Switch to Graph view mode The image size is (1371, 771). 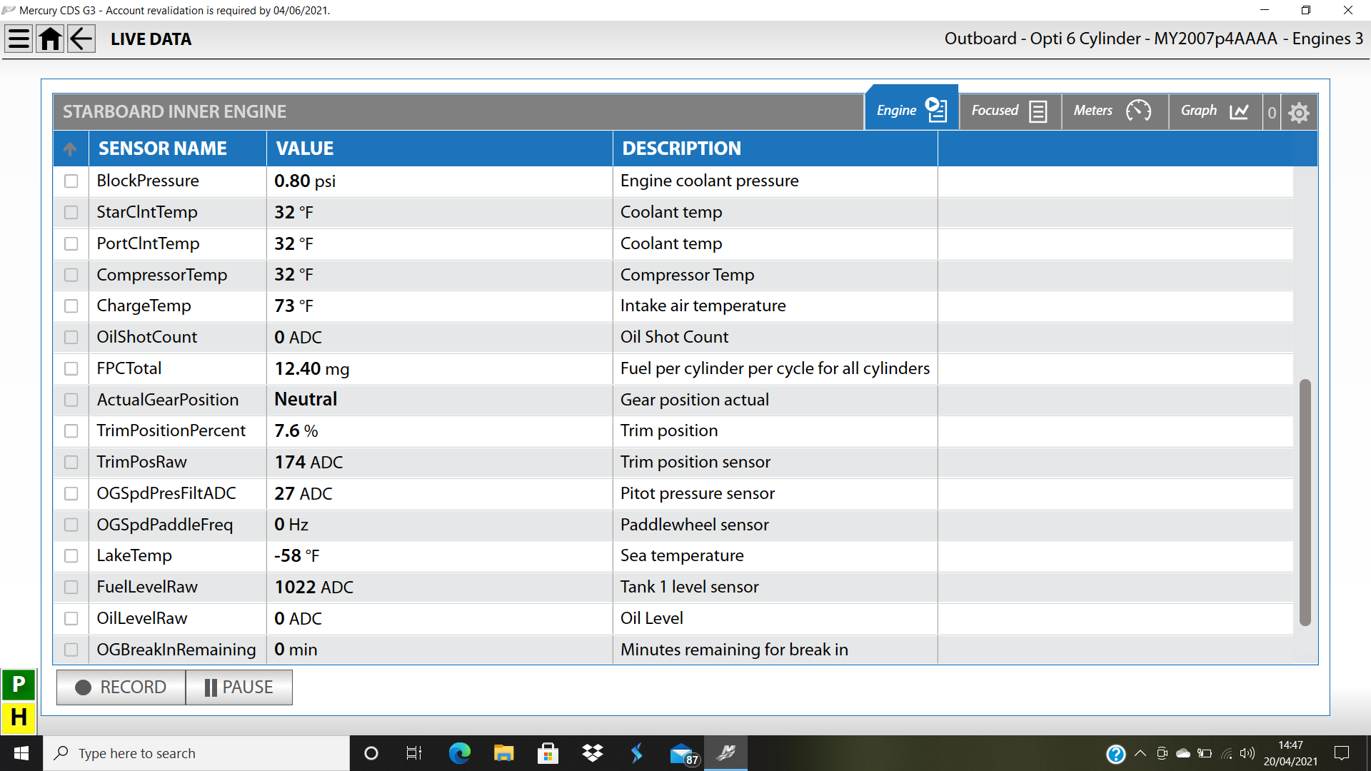pyautogui.click(x=1215, y=111)
